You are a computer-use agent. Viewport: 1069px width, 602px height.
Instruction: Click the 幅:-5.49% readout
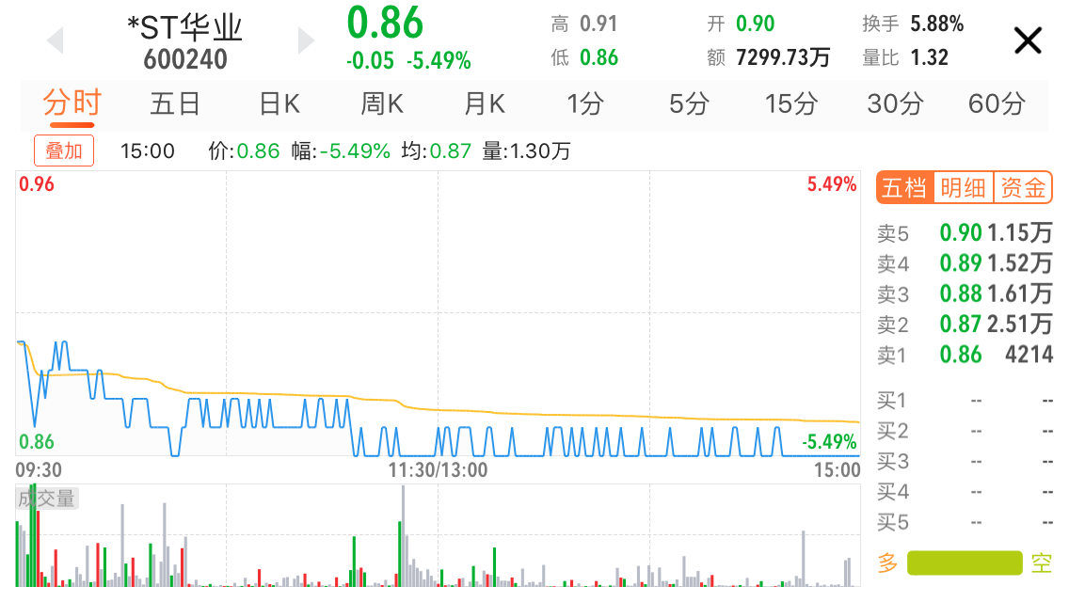pyautogui.click(x=341, y=150)
